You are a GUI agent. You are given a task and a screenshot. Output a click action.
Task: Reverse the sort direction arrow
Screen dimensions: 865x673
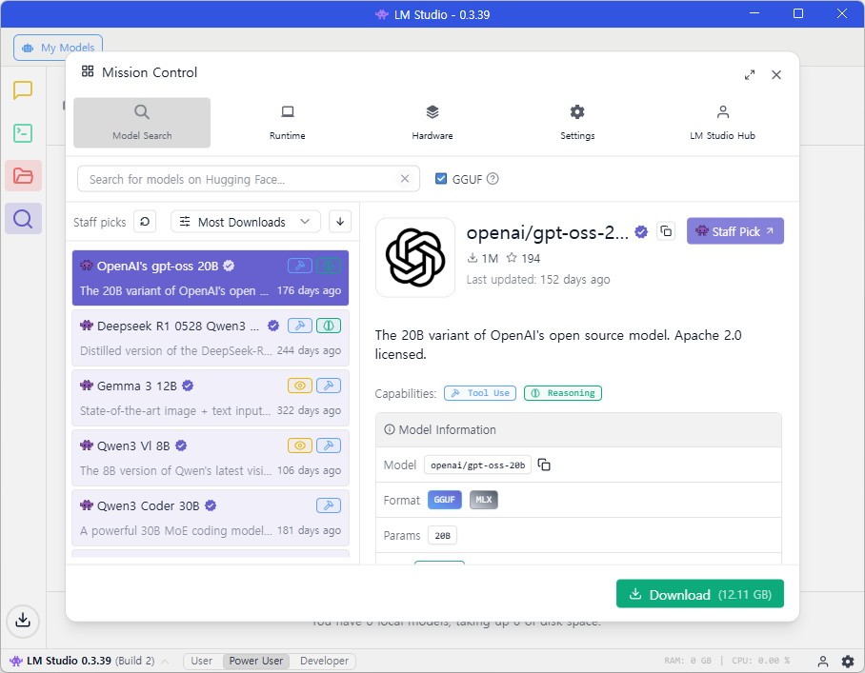[340, 222]
